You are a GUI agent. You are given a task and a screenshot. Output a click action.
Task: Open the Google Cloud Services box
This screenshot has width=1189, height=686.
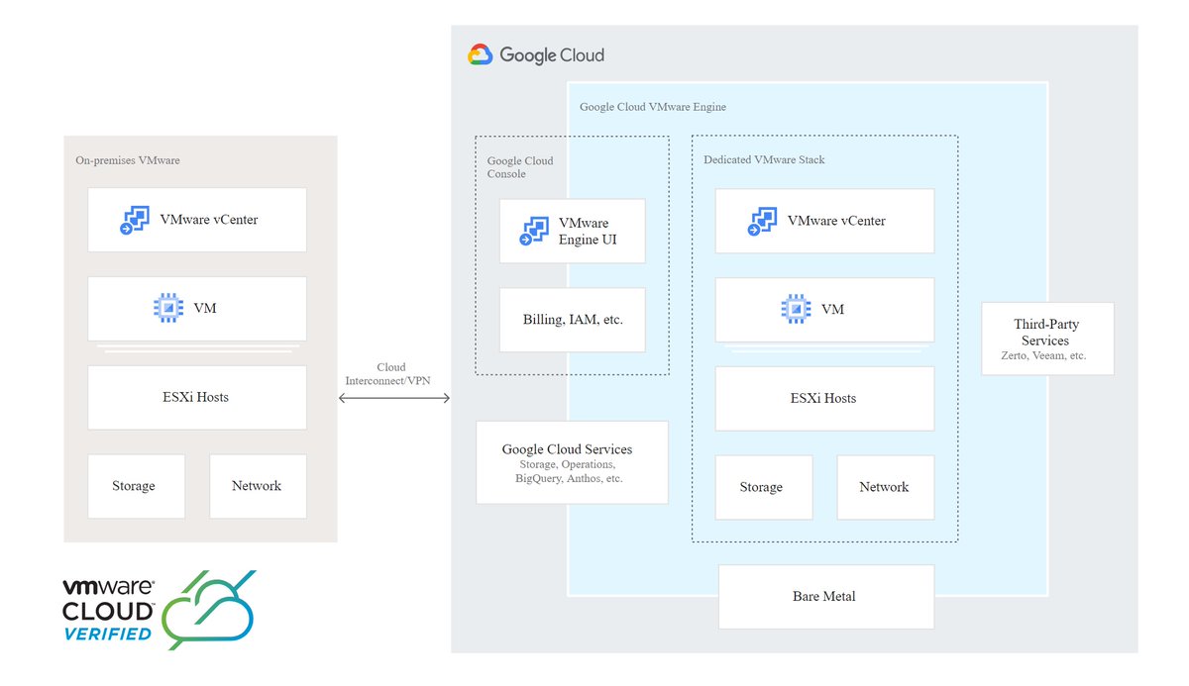point(573,461)
